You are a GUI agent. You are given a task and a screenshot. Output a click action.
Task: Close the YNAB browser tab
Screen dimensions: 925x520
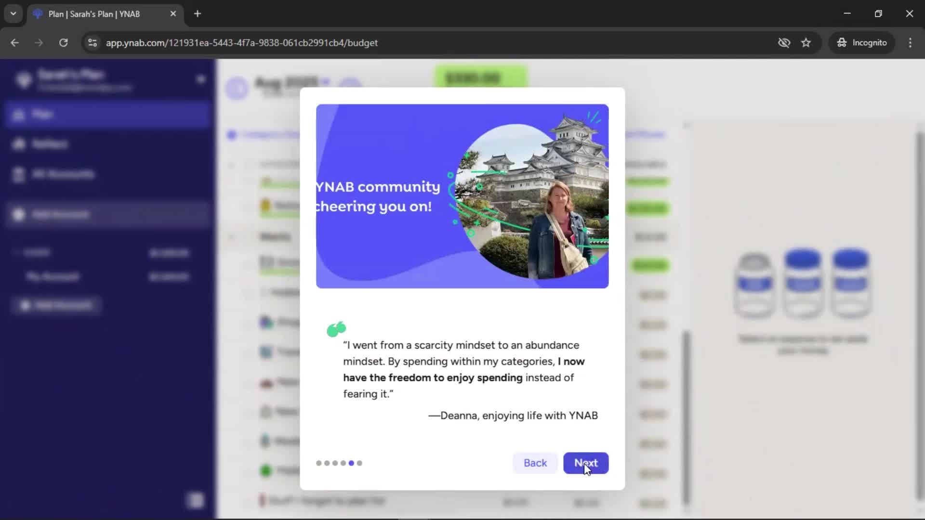coord(173,14)
